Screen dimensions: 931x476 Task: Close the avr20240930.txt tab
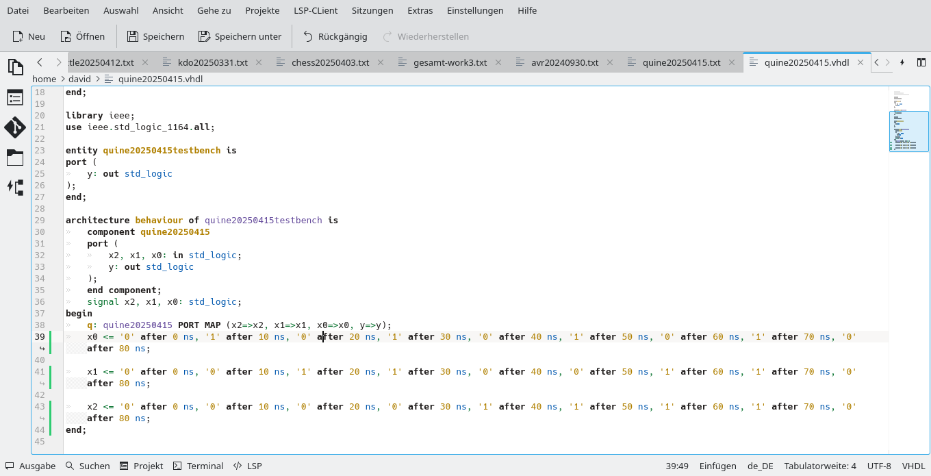point(609,62)
